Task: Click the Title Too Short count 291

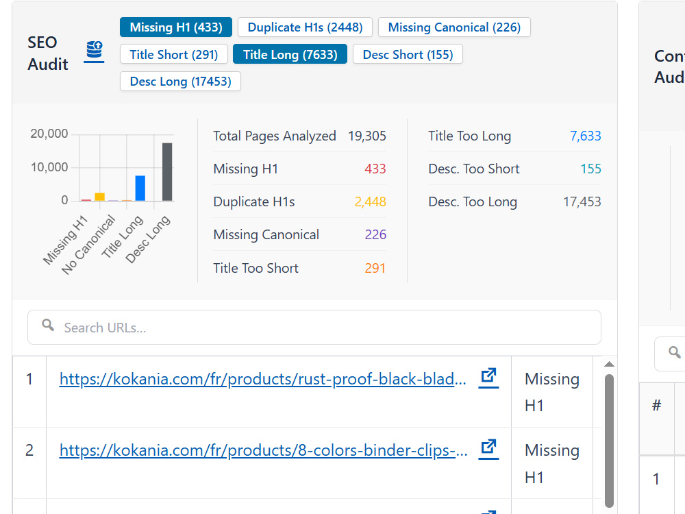Action: (x=375, y=268)
